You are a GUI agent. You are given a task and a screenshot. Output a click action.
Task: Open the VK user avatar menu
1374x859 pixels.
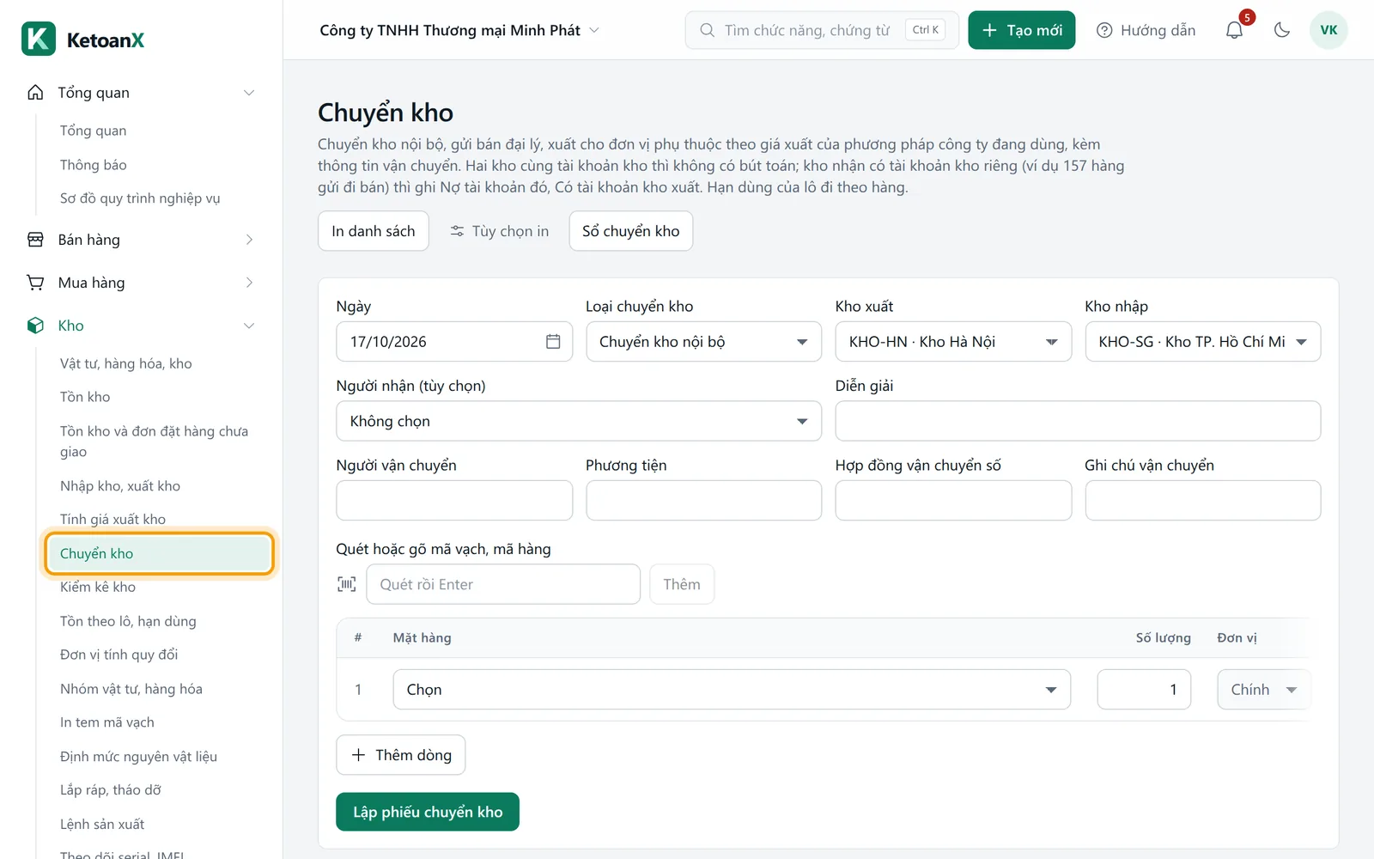(1328, 30)
